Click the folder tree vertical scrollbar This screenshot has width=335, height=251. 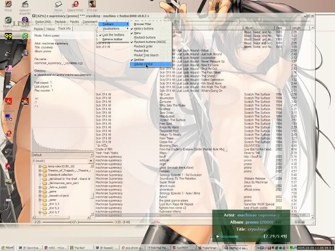[92, 190]
